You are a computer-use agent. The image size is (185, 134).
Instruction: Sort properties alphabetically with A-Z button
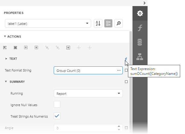tap(98, 23)
